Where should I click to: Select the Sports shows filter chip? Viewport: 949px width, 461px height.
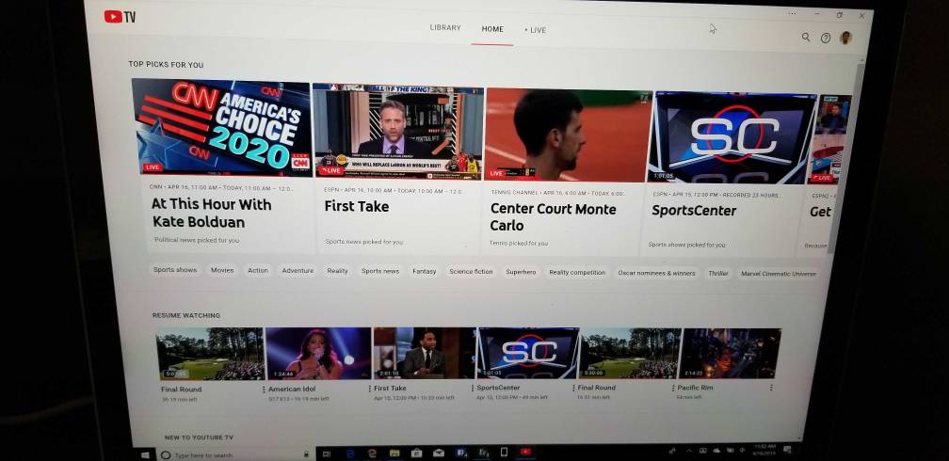tap(175, 270)
